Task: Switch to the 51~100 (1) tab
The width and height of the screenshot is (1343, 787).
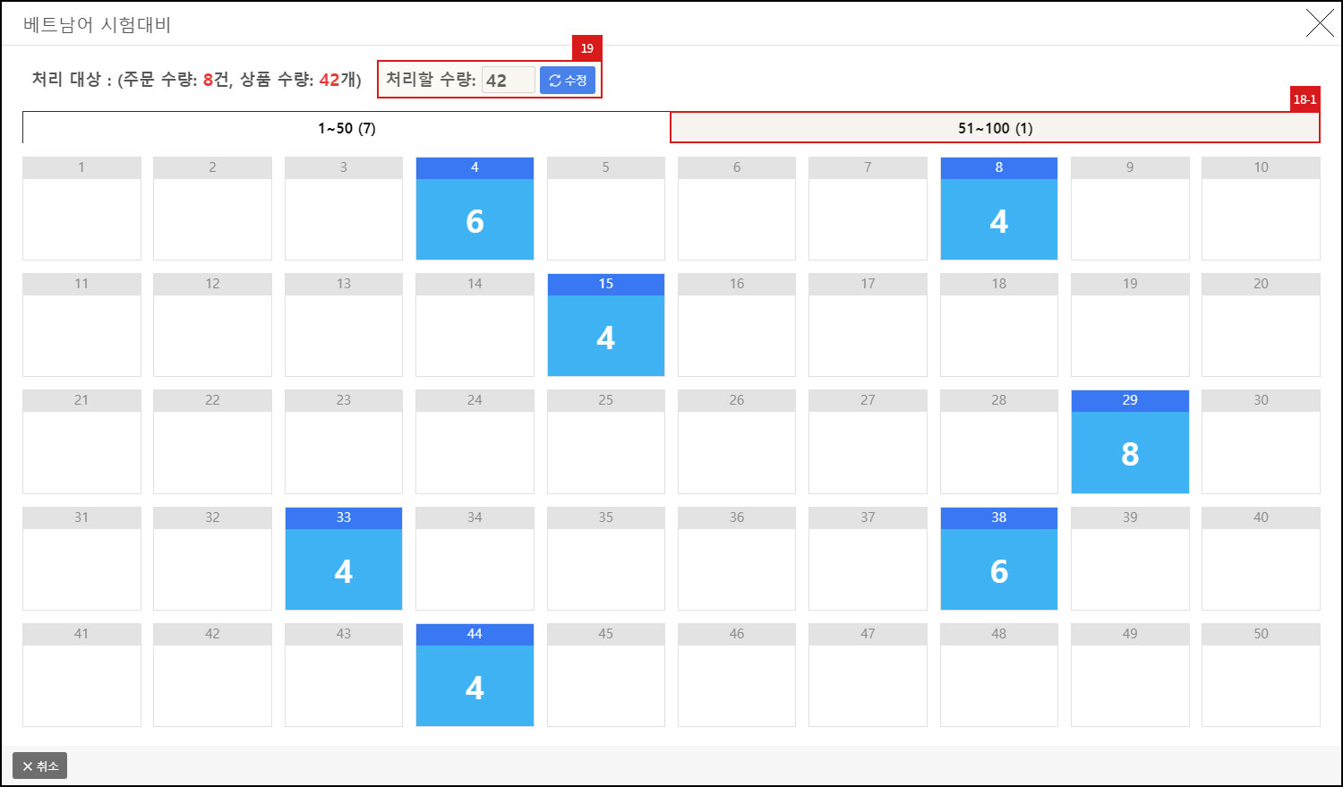Action: [994, 127]
